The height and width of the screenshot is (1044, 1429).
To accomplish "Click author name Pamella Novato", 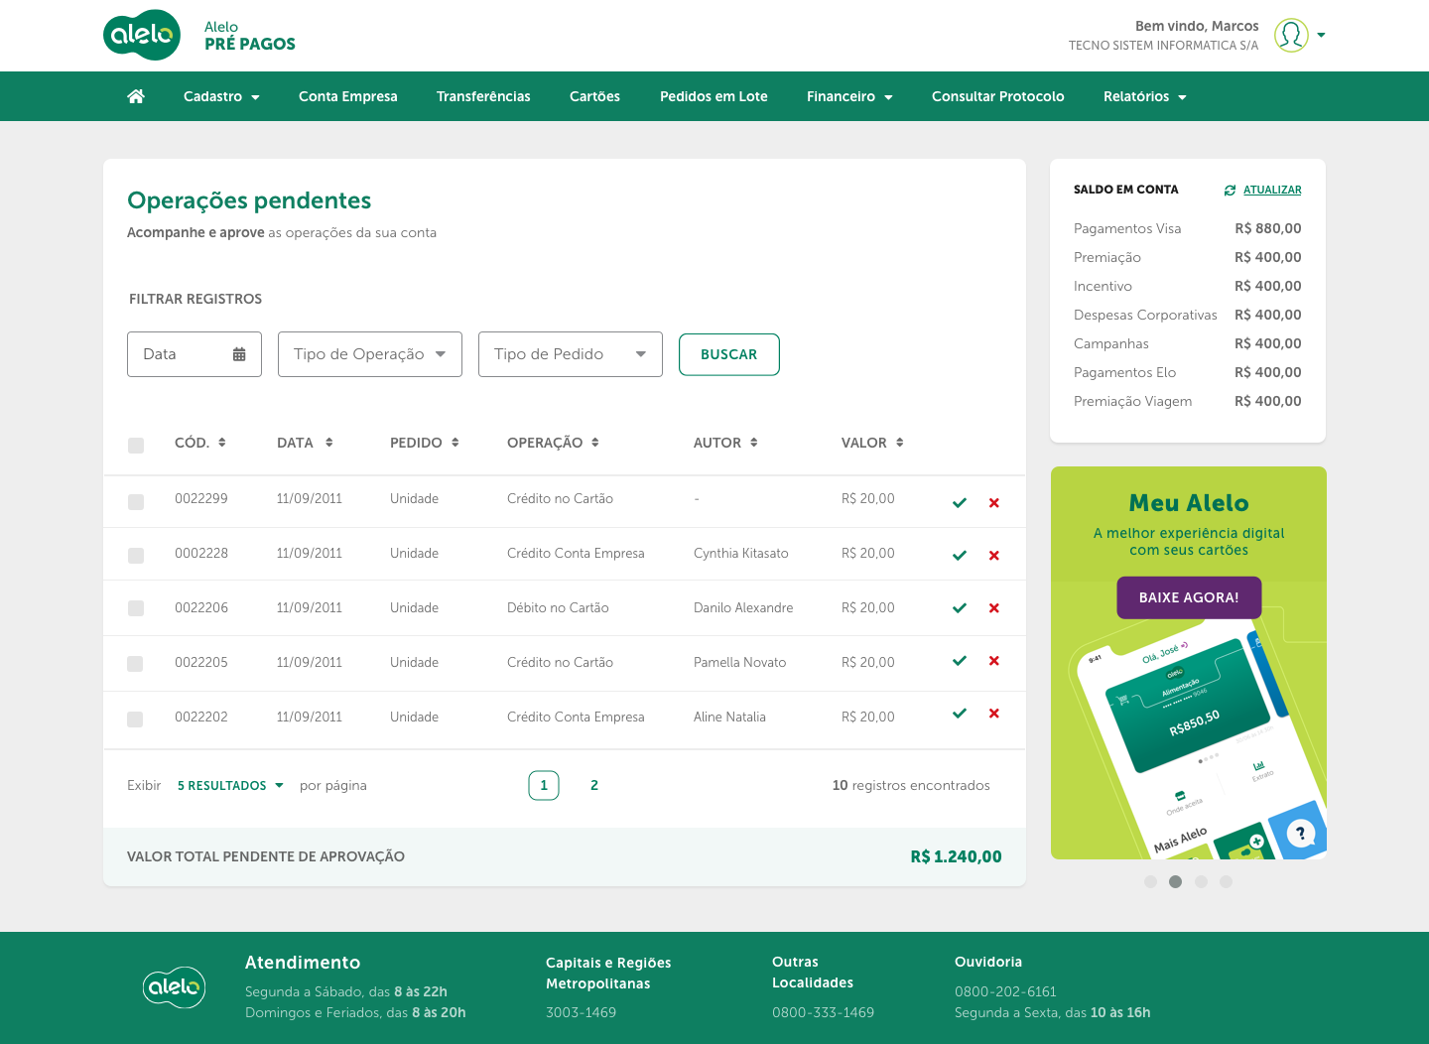I will point(739,662).
